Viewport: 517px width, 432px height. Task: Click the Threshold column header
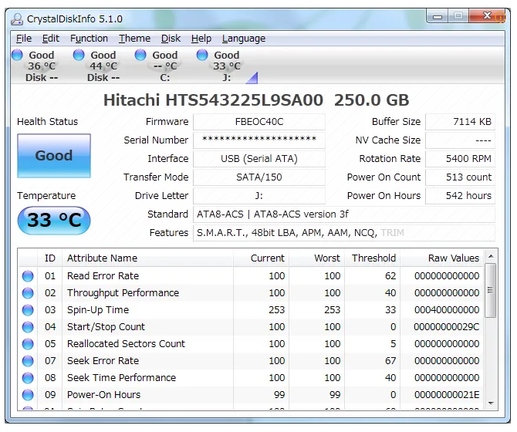pyautogui.click(x=373, y=258)
